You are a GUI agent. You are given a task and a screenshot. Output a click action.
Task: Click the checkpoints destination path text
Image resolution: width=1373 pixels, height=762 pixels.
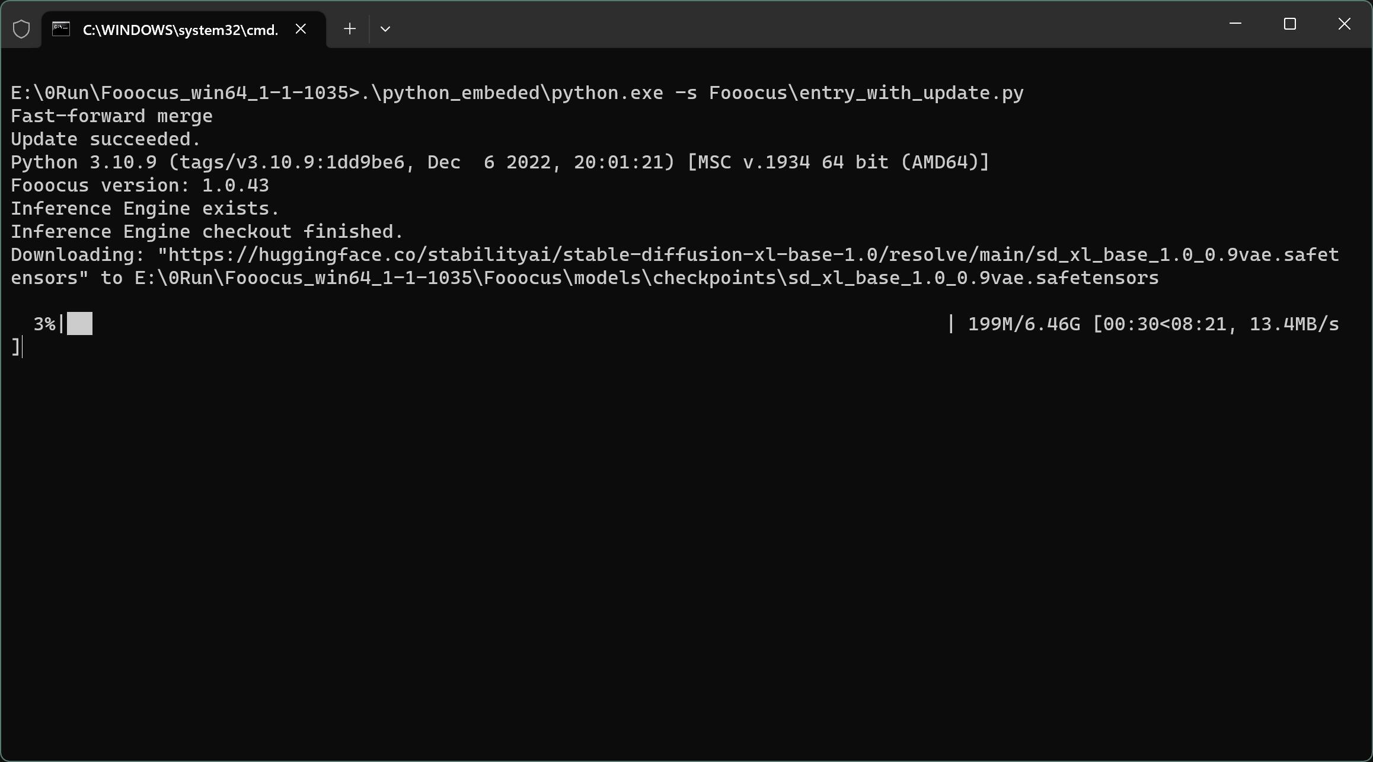pos(646,278)
